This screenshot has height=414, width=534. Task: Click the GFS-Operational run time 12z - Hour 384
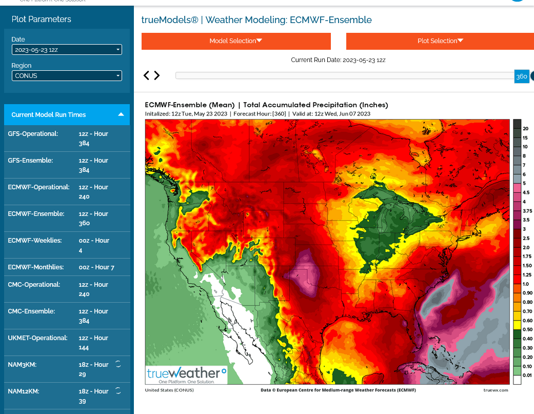(93, 139)
